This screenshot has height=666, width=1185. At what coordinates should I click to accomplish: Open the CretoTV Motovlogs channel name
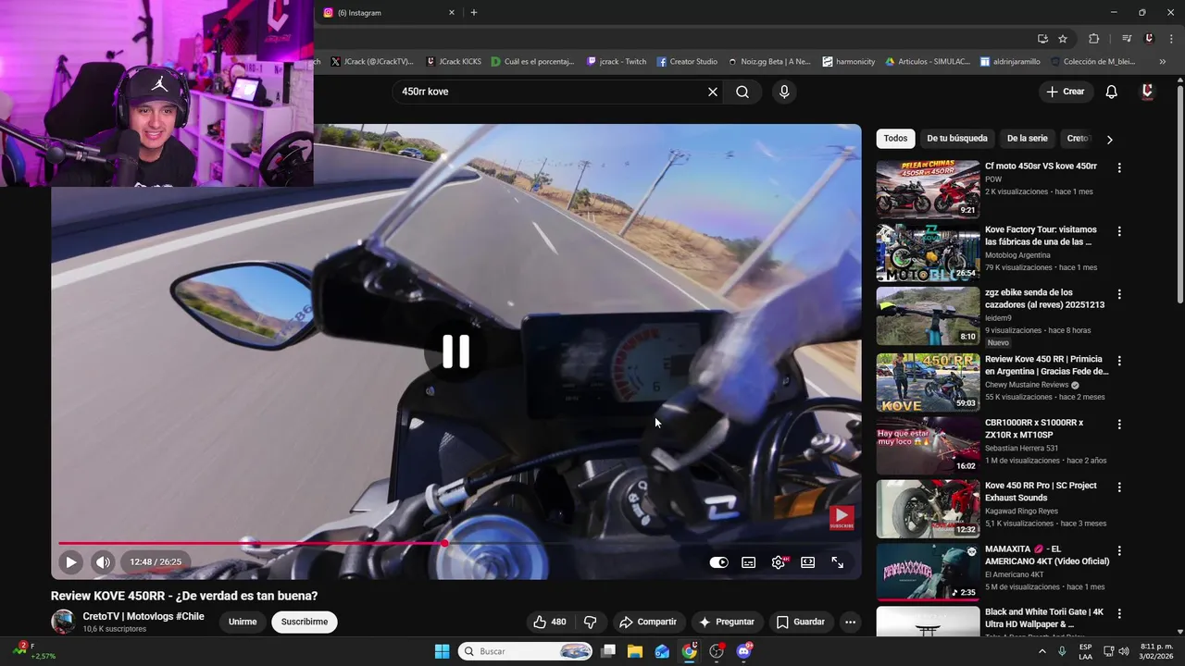143,616
